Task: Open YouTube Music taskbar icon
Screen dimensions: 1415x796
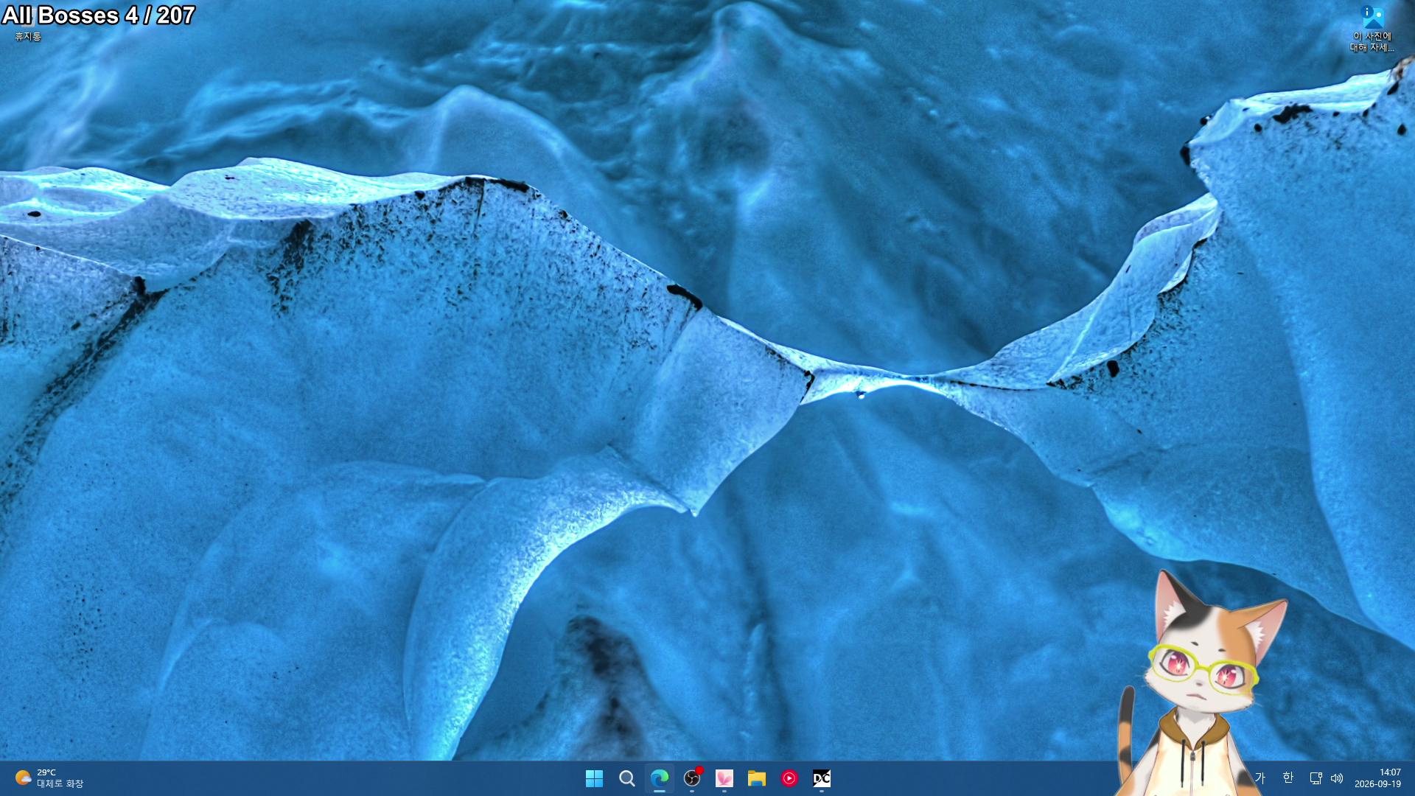Action: coord(789,778)
